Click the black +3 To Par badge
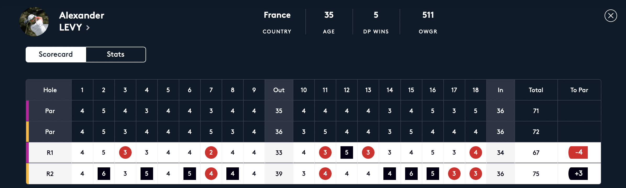626x188 pixels. pos(578,174)
